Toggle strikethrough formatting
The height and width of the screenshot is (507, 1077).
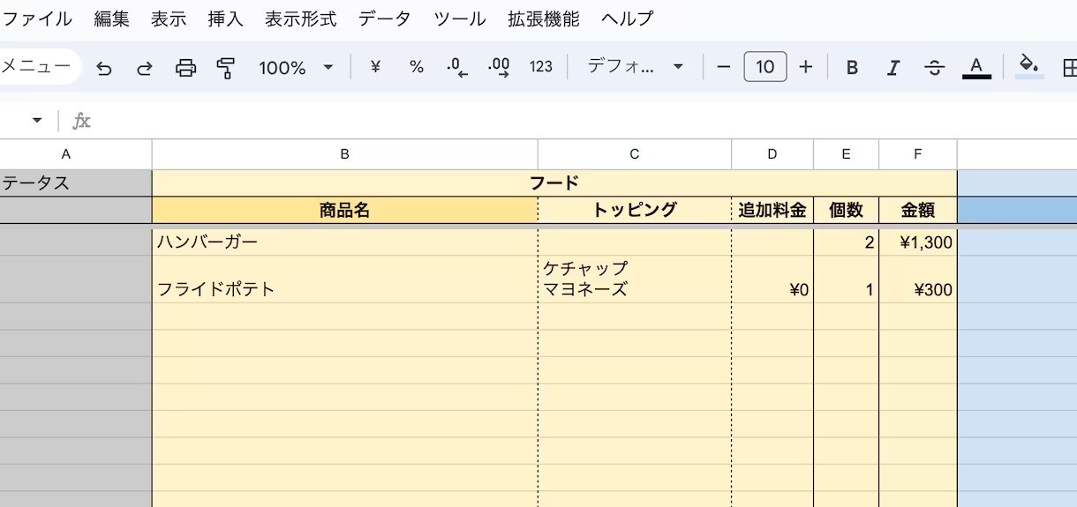pos(934,68)
